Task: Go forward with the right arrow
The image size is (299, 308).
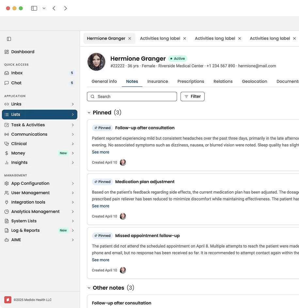Action: tap(66, 8)
